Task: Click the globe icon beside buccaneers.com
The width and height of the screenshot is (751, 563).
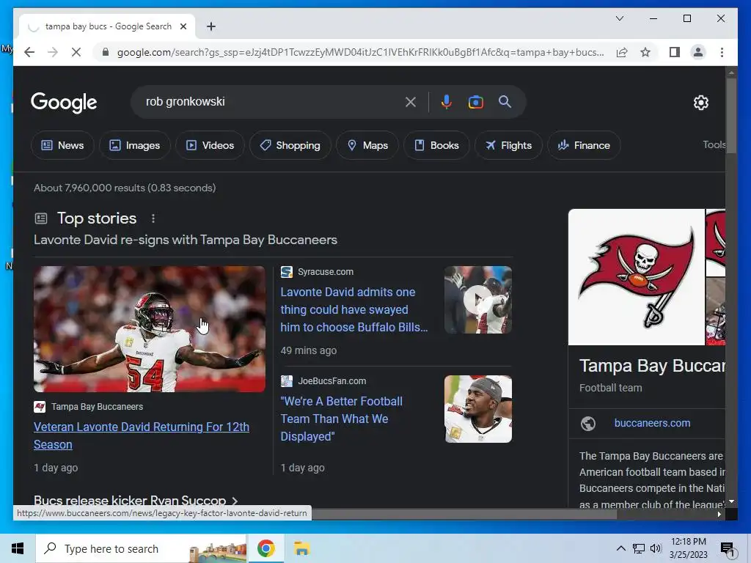Action: click(588, 423)
